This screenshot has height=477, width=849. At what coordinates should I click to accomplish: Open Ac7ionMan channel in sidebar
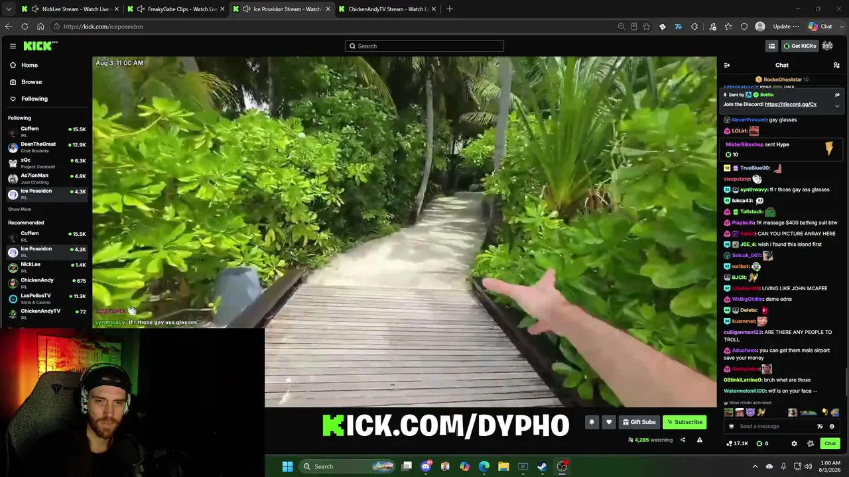click(46, 178)
